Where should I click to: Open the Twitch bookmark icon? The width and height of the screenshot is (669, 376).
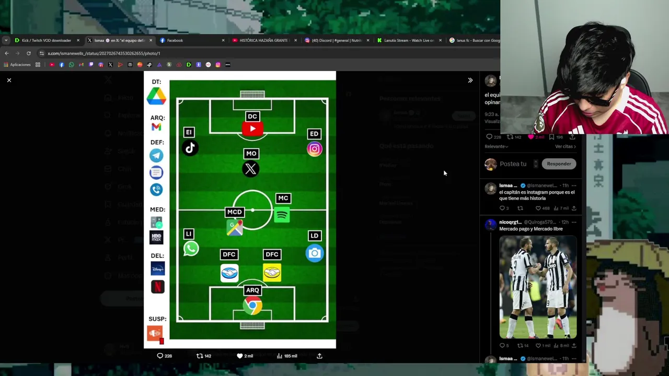[91, 65]
